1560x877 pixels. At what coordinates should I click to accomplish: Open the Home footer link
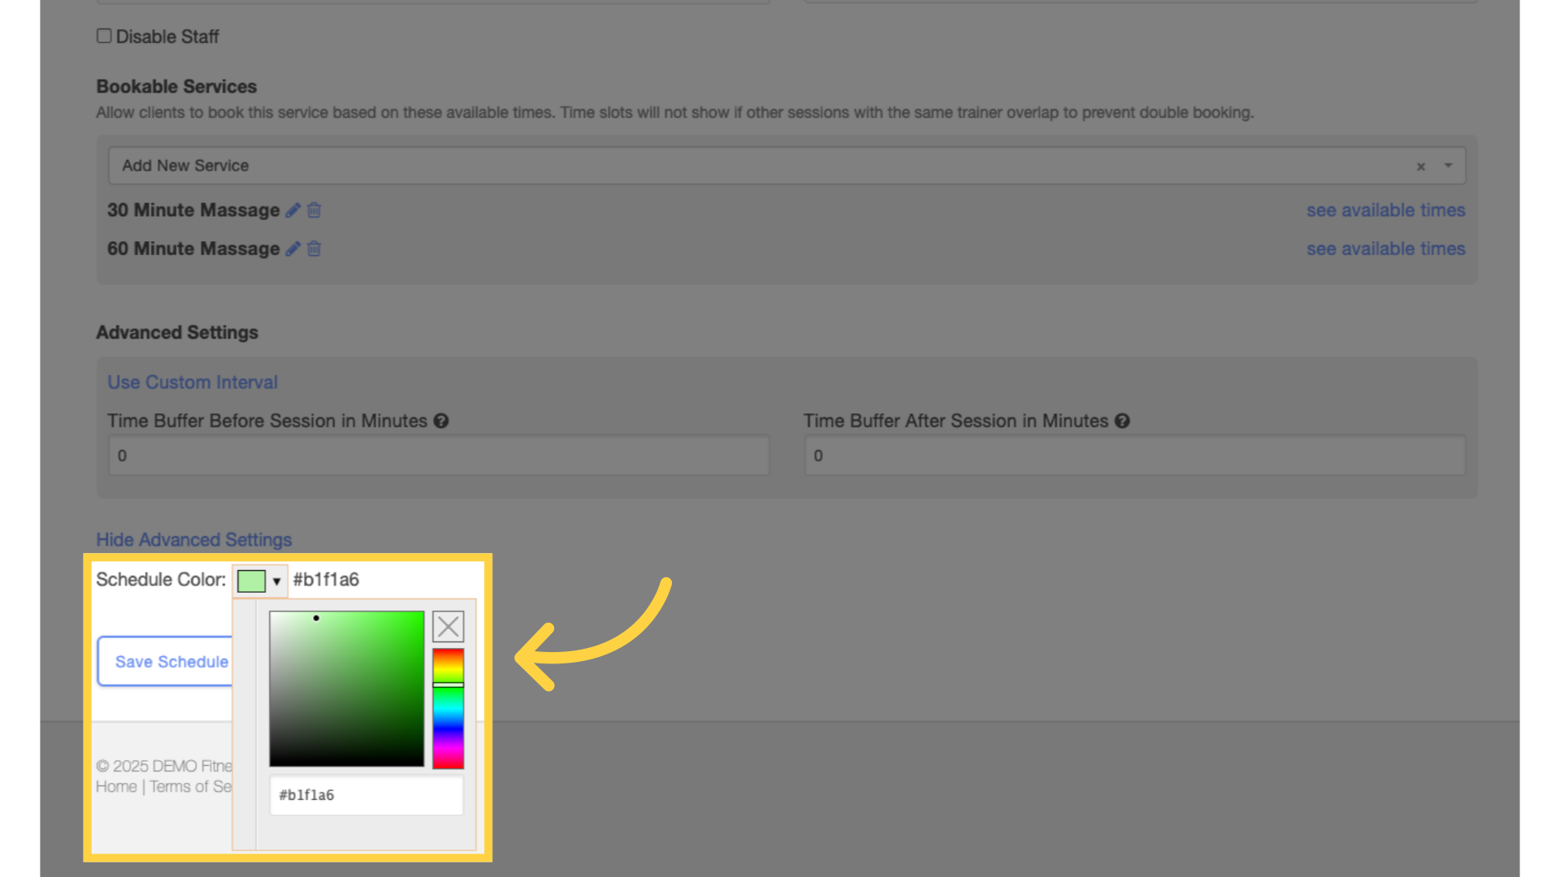coord(116,787)
